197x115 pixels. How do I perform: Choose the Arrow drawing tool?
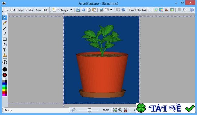(x=5, y=34)
